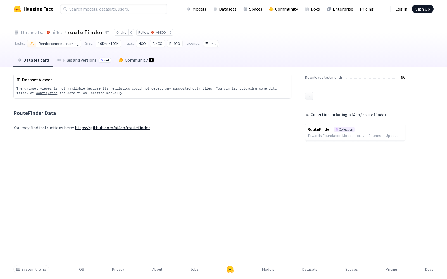Open Models footer link
This screenshot has height=279, width=447.
point(268,269)
